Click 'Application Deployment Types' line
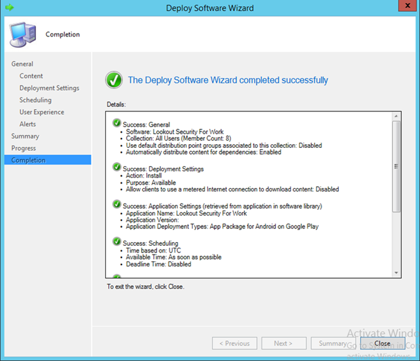Image resolution: width=420 pixels, height=361 pixels. pyautogui.click(x=222, y=227)
